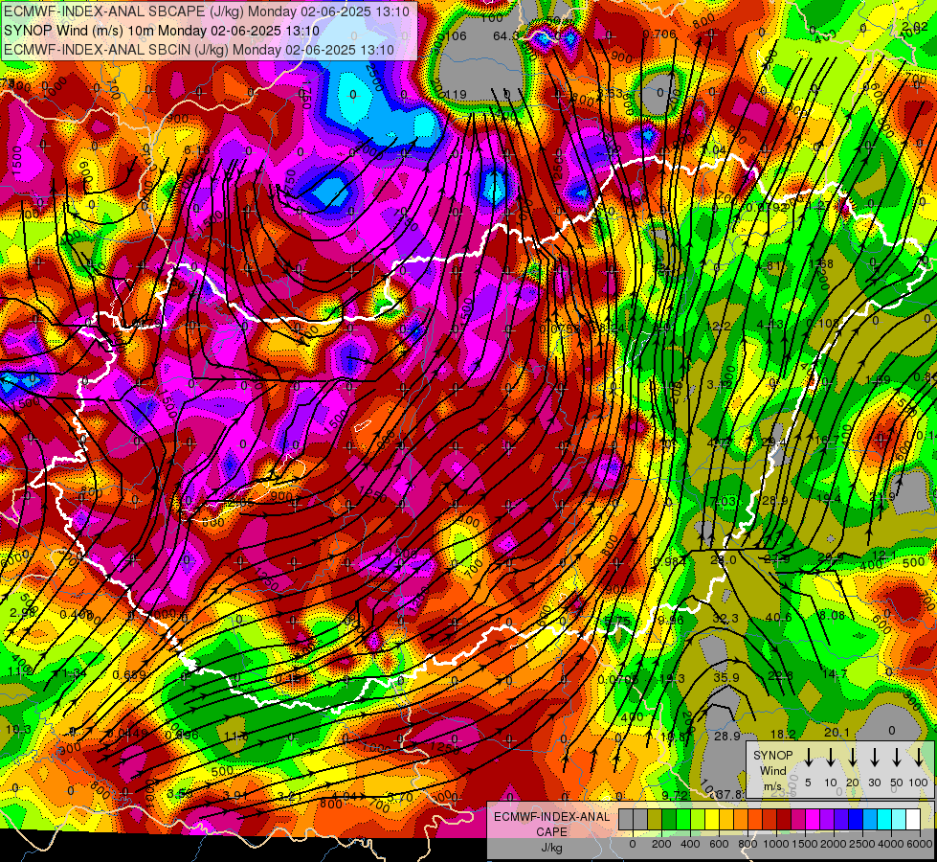Screen dimensions: 937x862
Task: Click the 6000 tick on the CAPE scale
Action: (921, 844)
